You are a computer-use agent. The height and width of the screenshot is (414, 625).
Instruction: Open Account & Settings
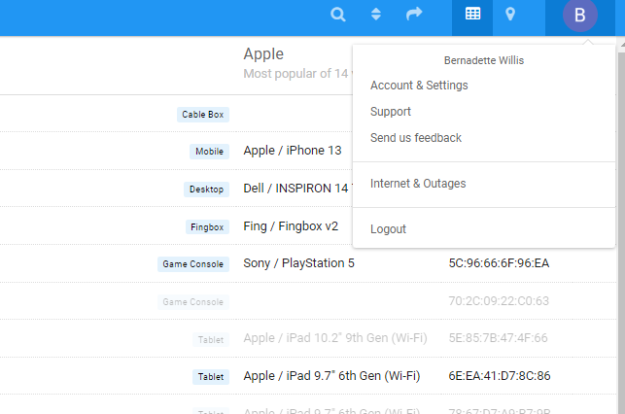(x=419, y=86)
